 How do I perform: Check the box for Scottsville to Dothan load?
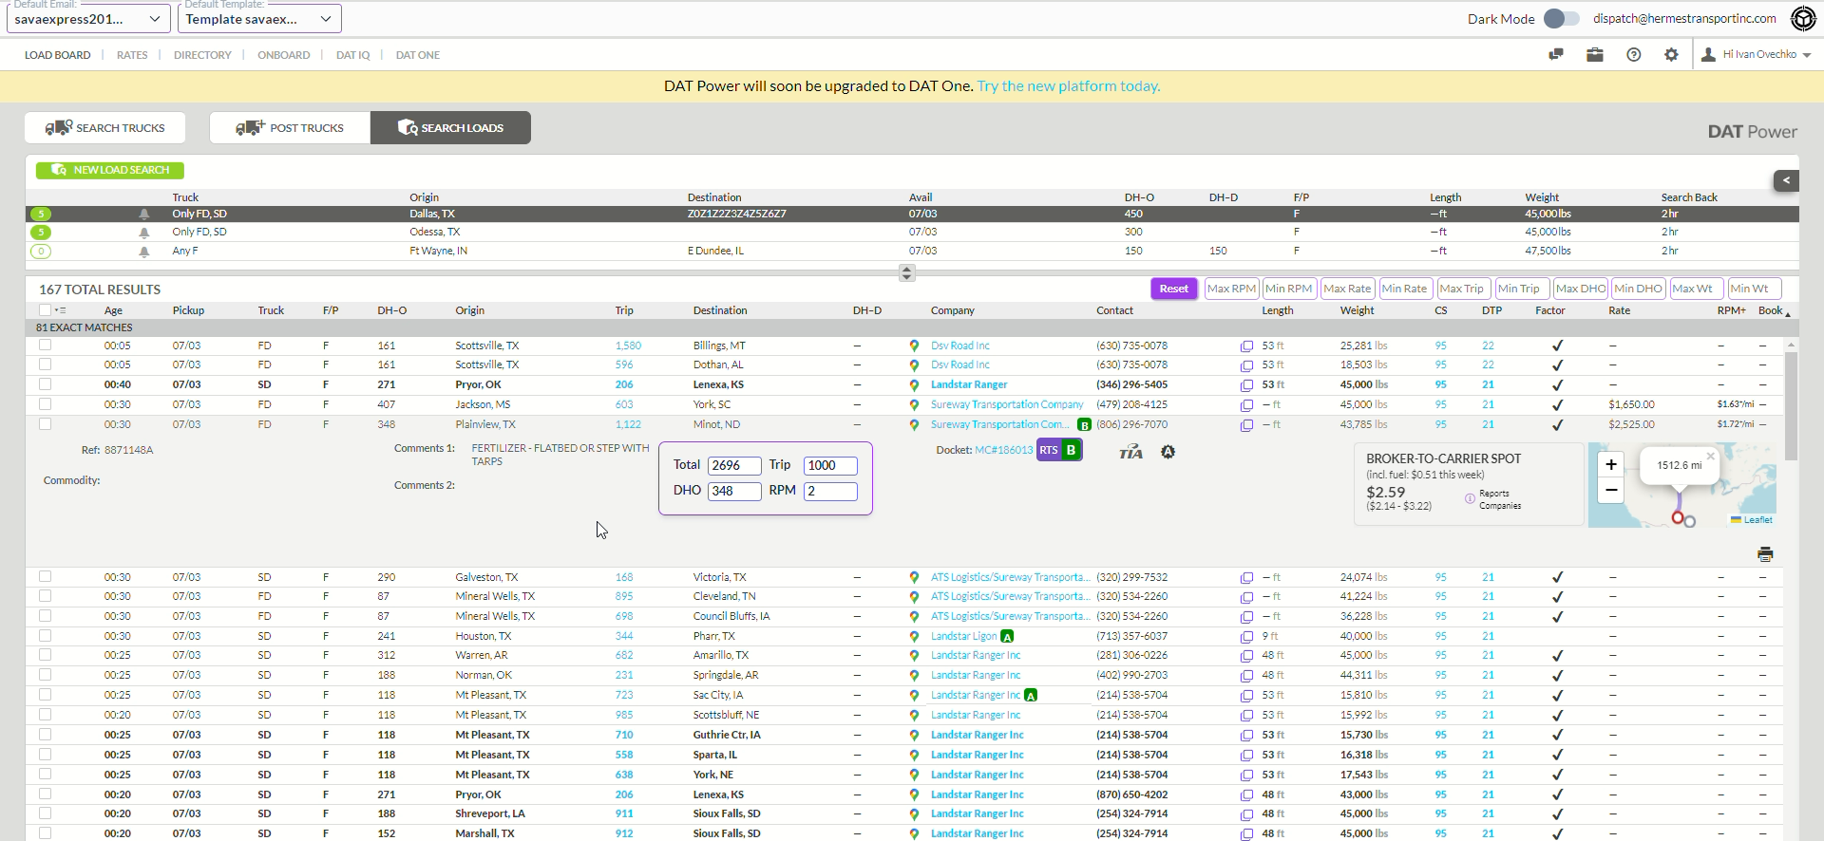coord(45,364)
